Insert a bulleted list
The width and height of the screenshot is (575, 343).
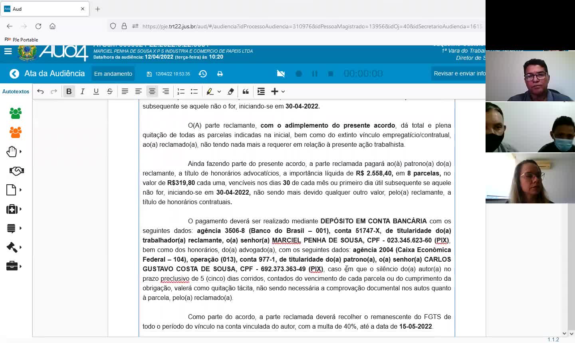(194, 92)
